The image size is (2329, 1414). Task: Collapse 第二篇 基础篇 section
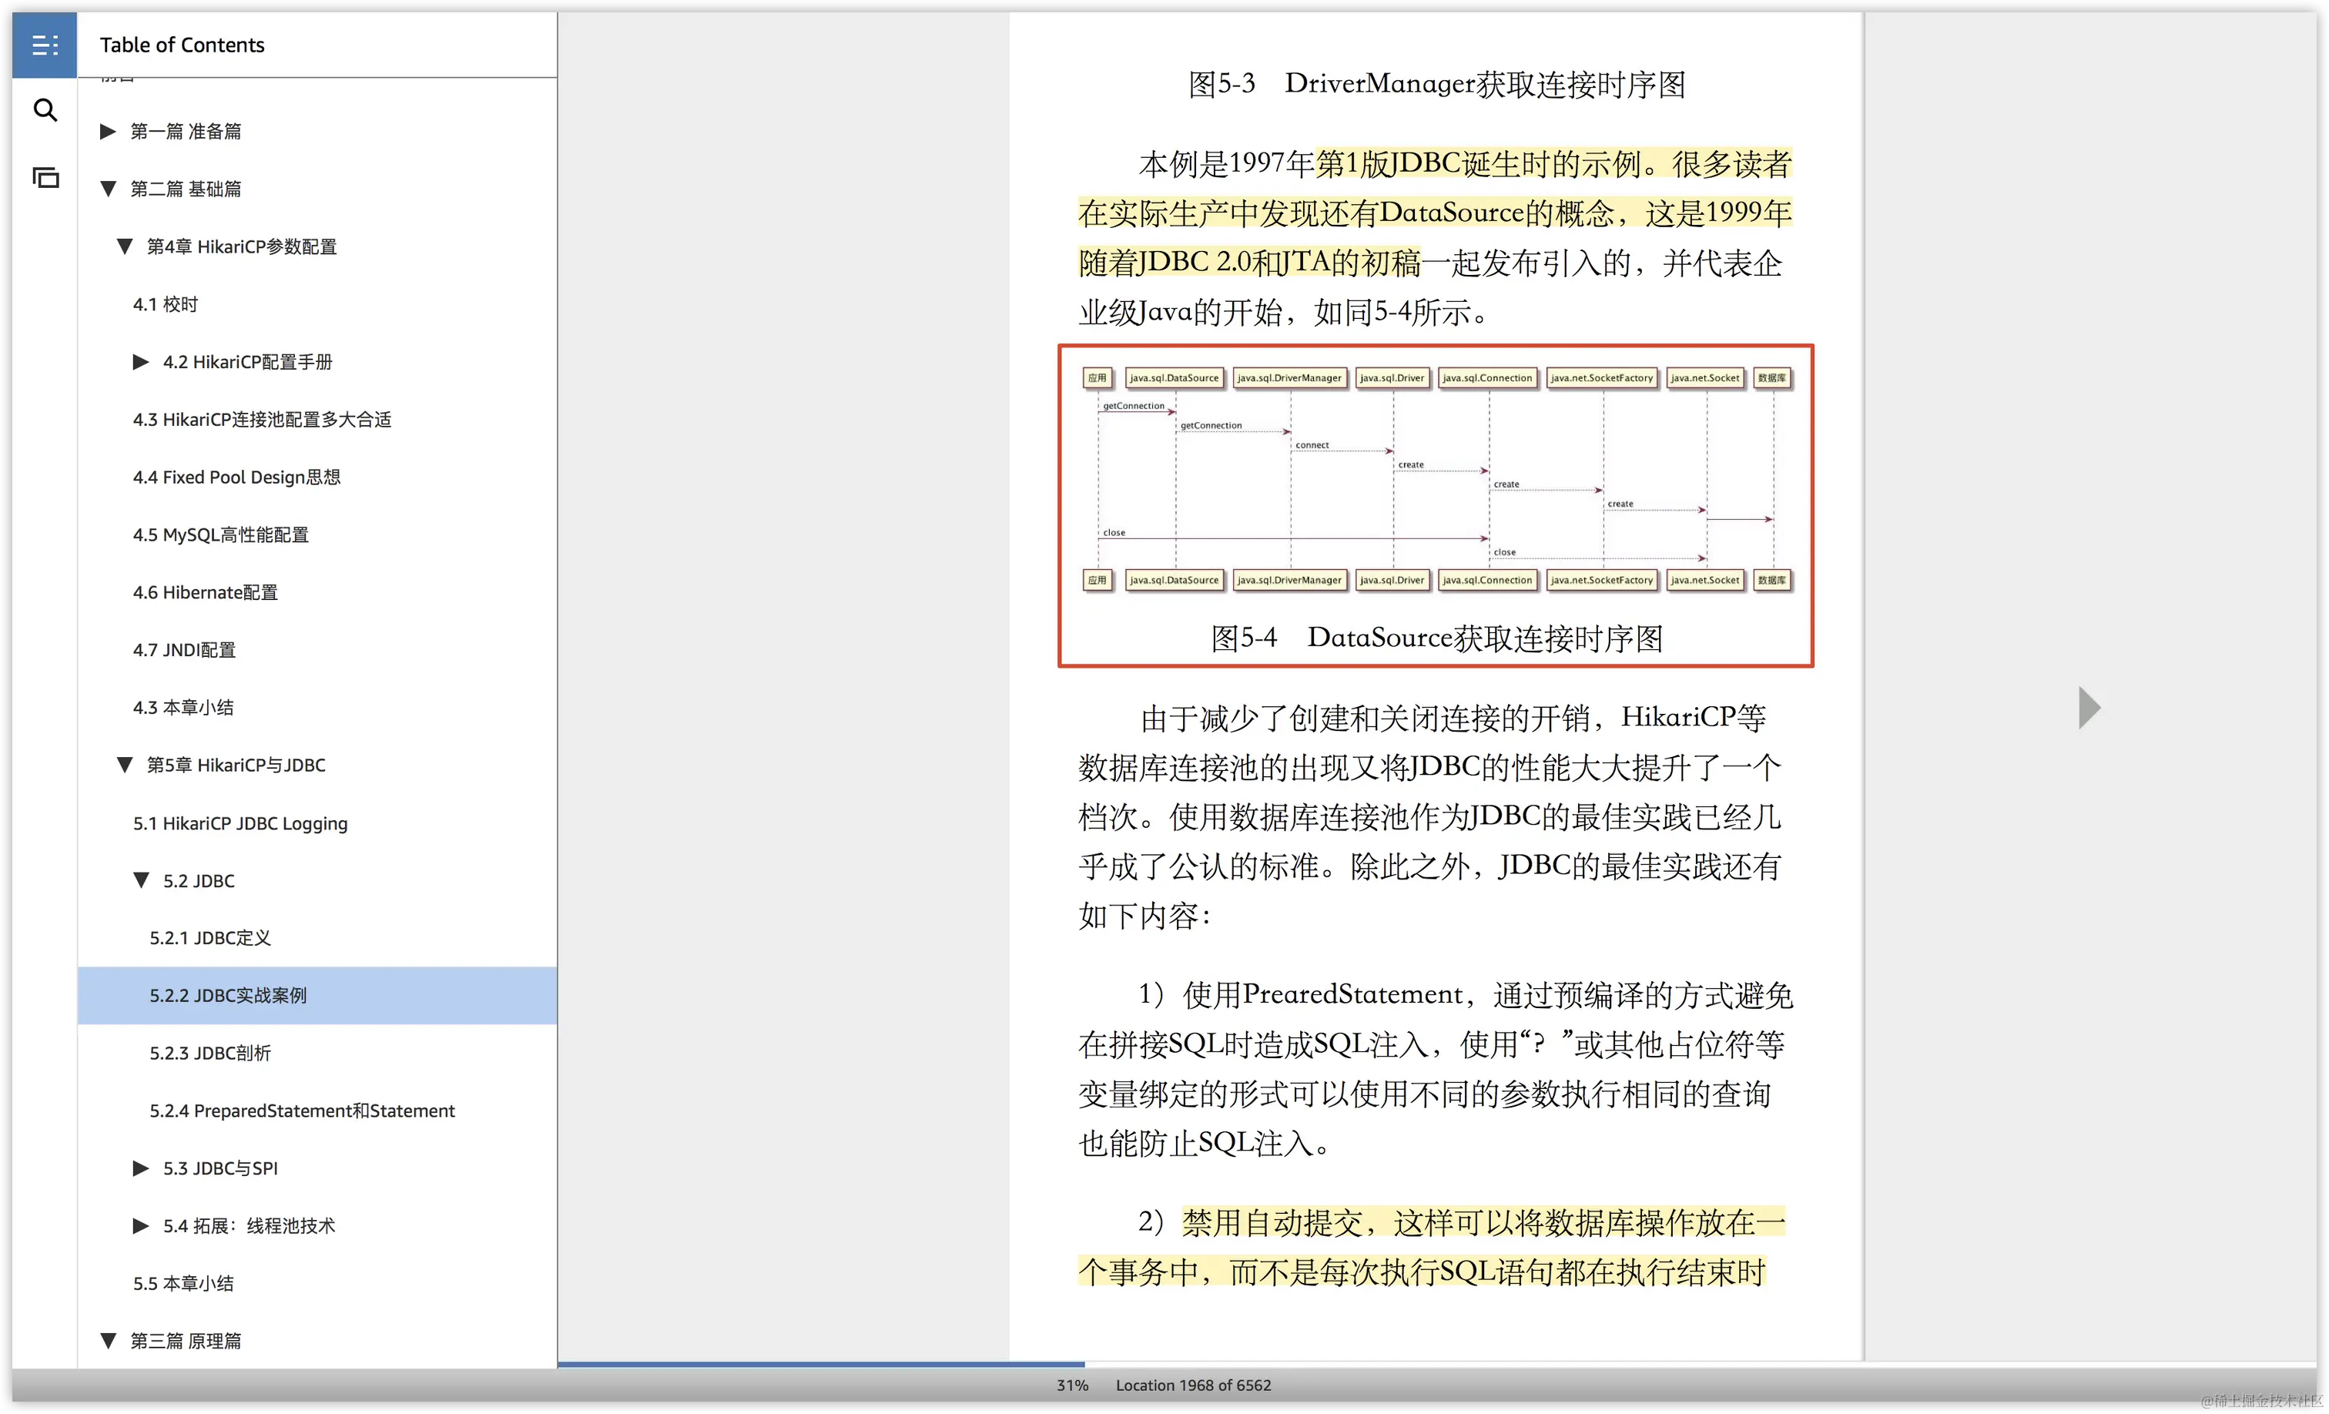(x=108, y=189)
